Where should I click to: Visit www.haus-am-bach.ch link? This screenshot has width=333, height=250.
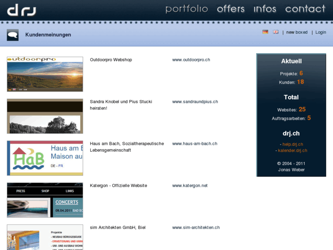click(x=195, y=144)
